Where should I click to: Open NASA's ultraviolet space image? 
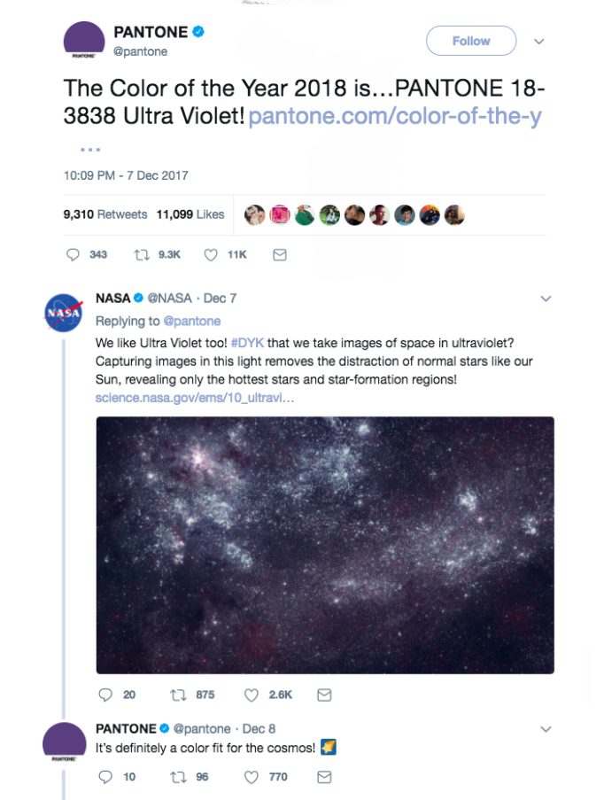[x=325, y=545]
